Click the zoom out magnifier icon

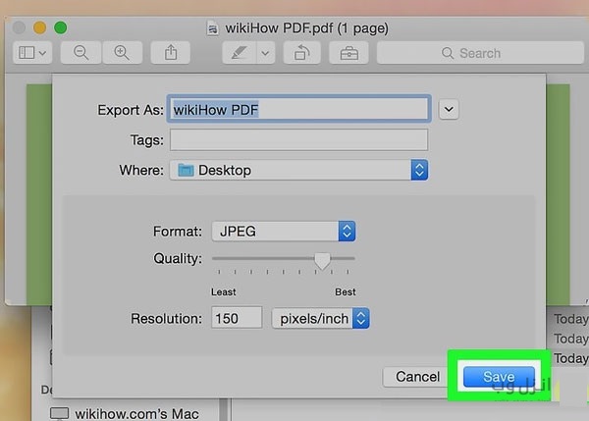[80, 53]
